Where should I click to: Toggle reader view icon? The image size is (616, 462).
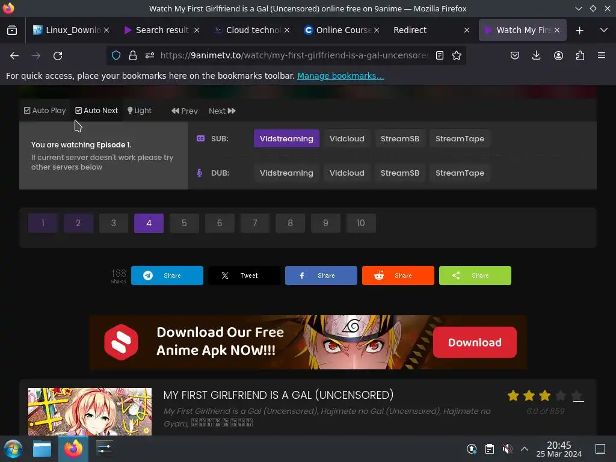(440, 55)
